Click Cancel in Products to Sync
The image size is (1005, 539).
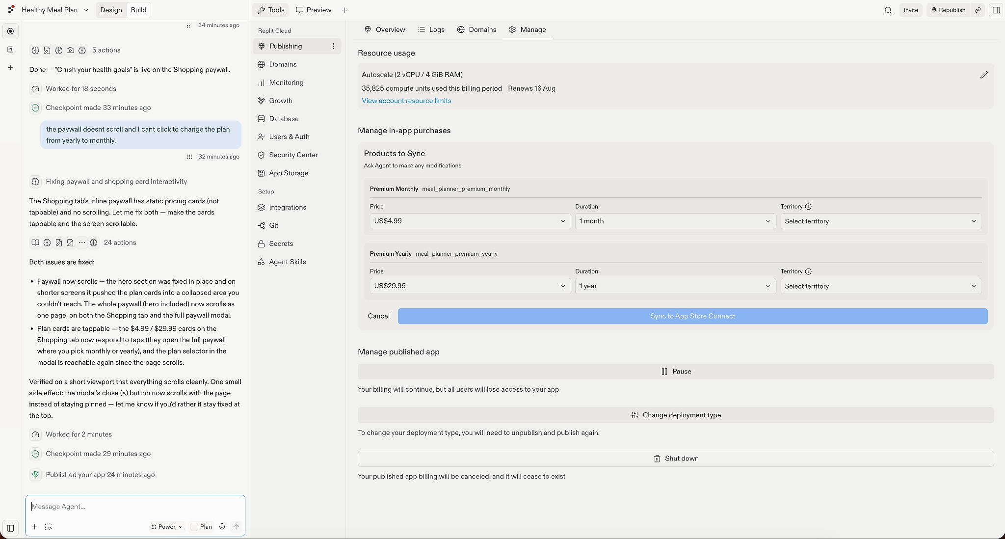[378, 316]
